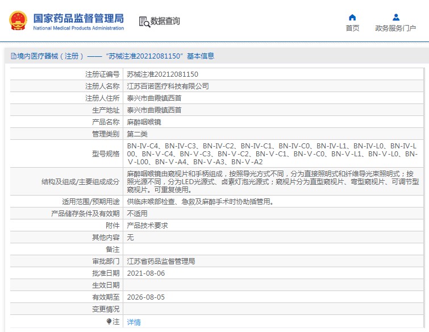Open 数据查询 menu item
429x332 pixels.
coord(165,21)
